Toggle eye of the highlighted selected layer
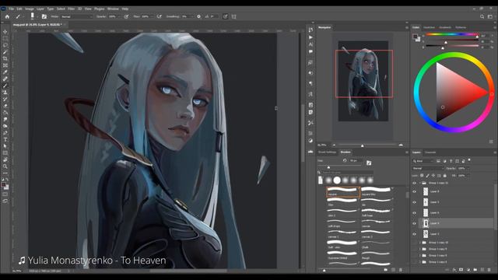This screenshot has width=498, height=280. (414, 223)
